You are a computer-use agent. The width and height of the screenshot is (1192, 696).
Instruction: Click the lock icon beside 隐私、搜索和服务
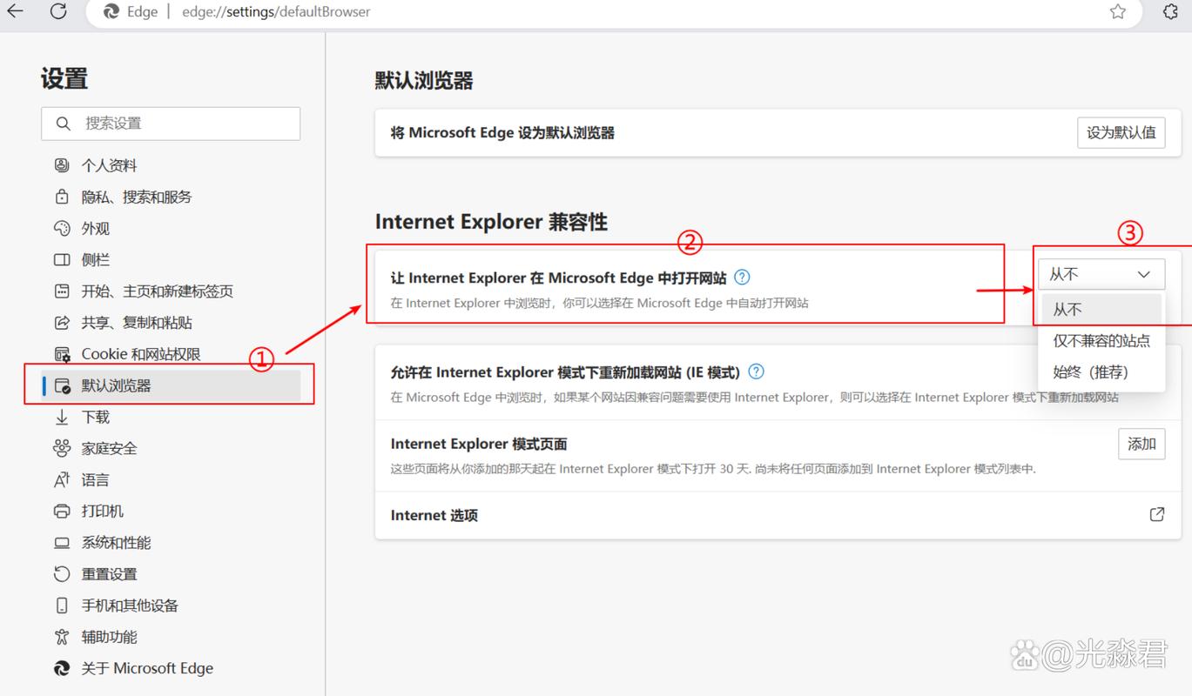coord(62,197)
